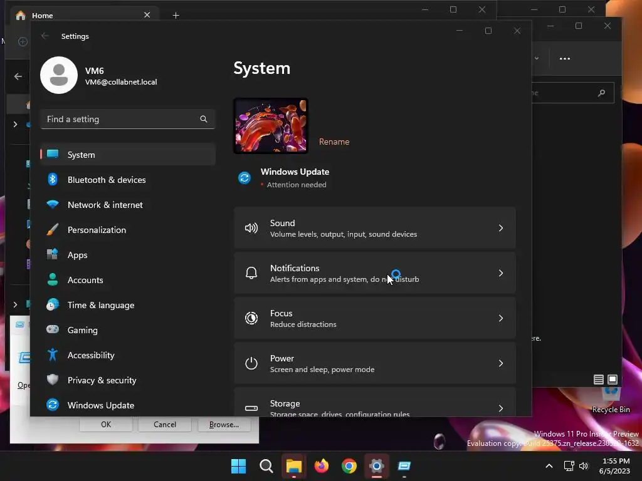Open Focus settings row
This screenshot has height=481, width=642.
pos(375,318)
